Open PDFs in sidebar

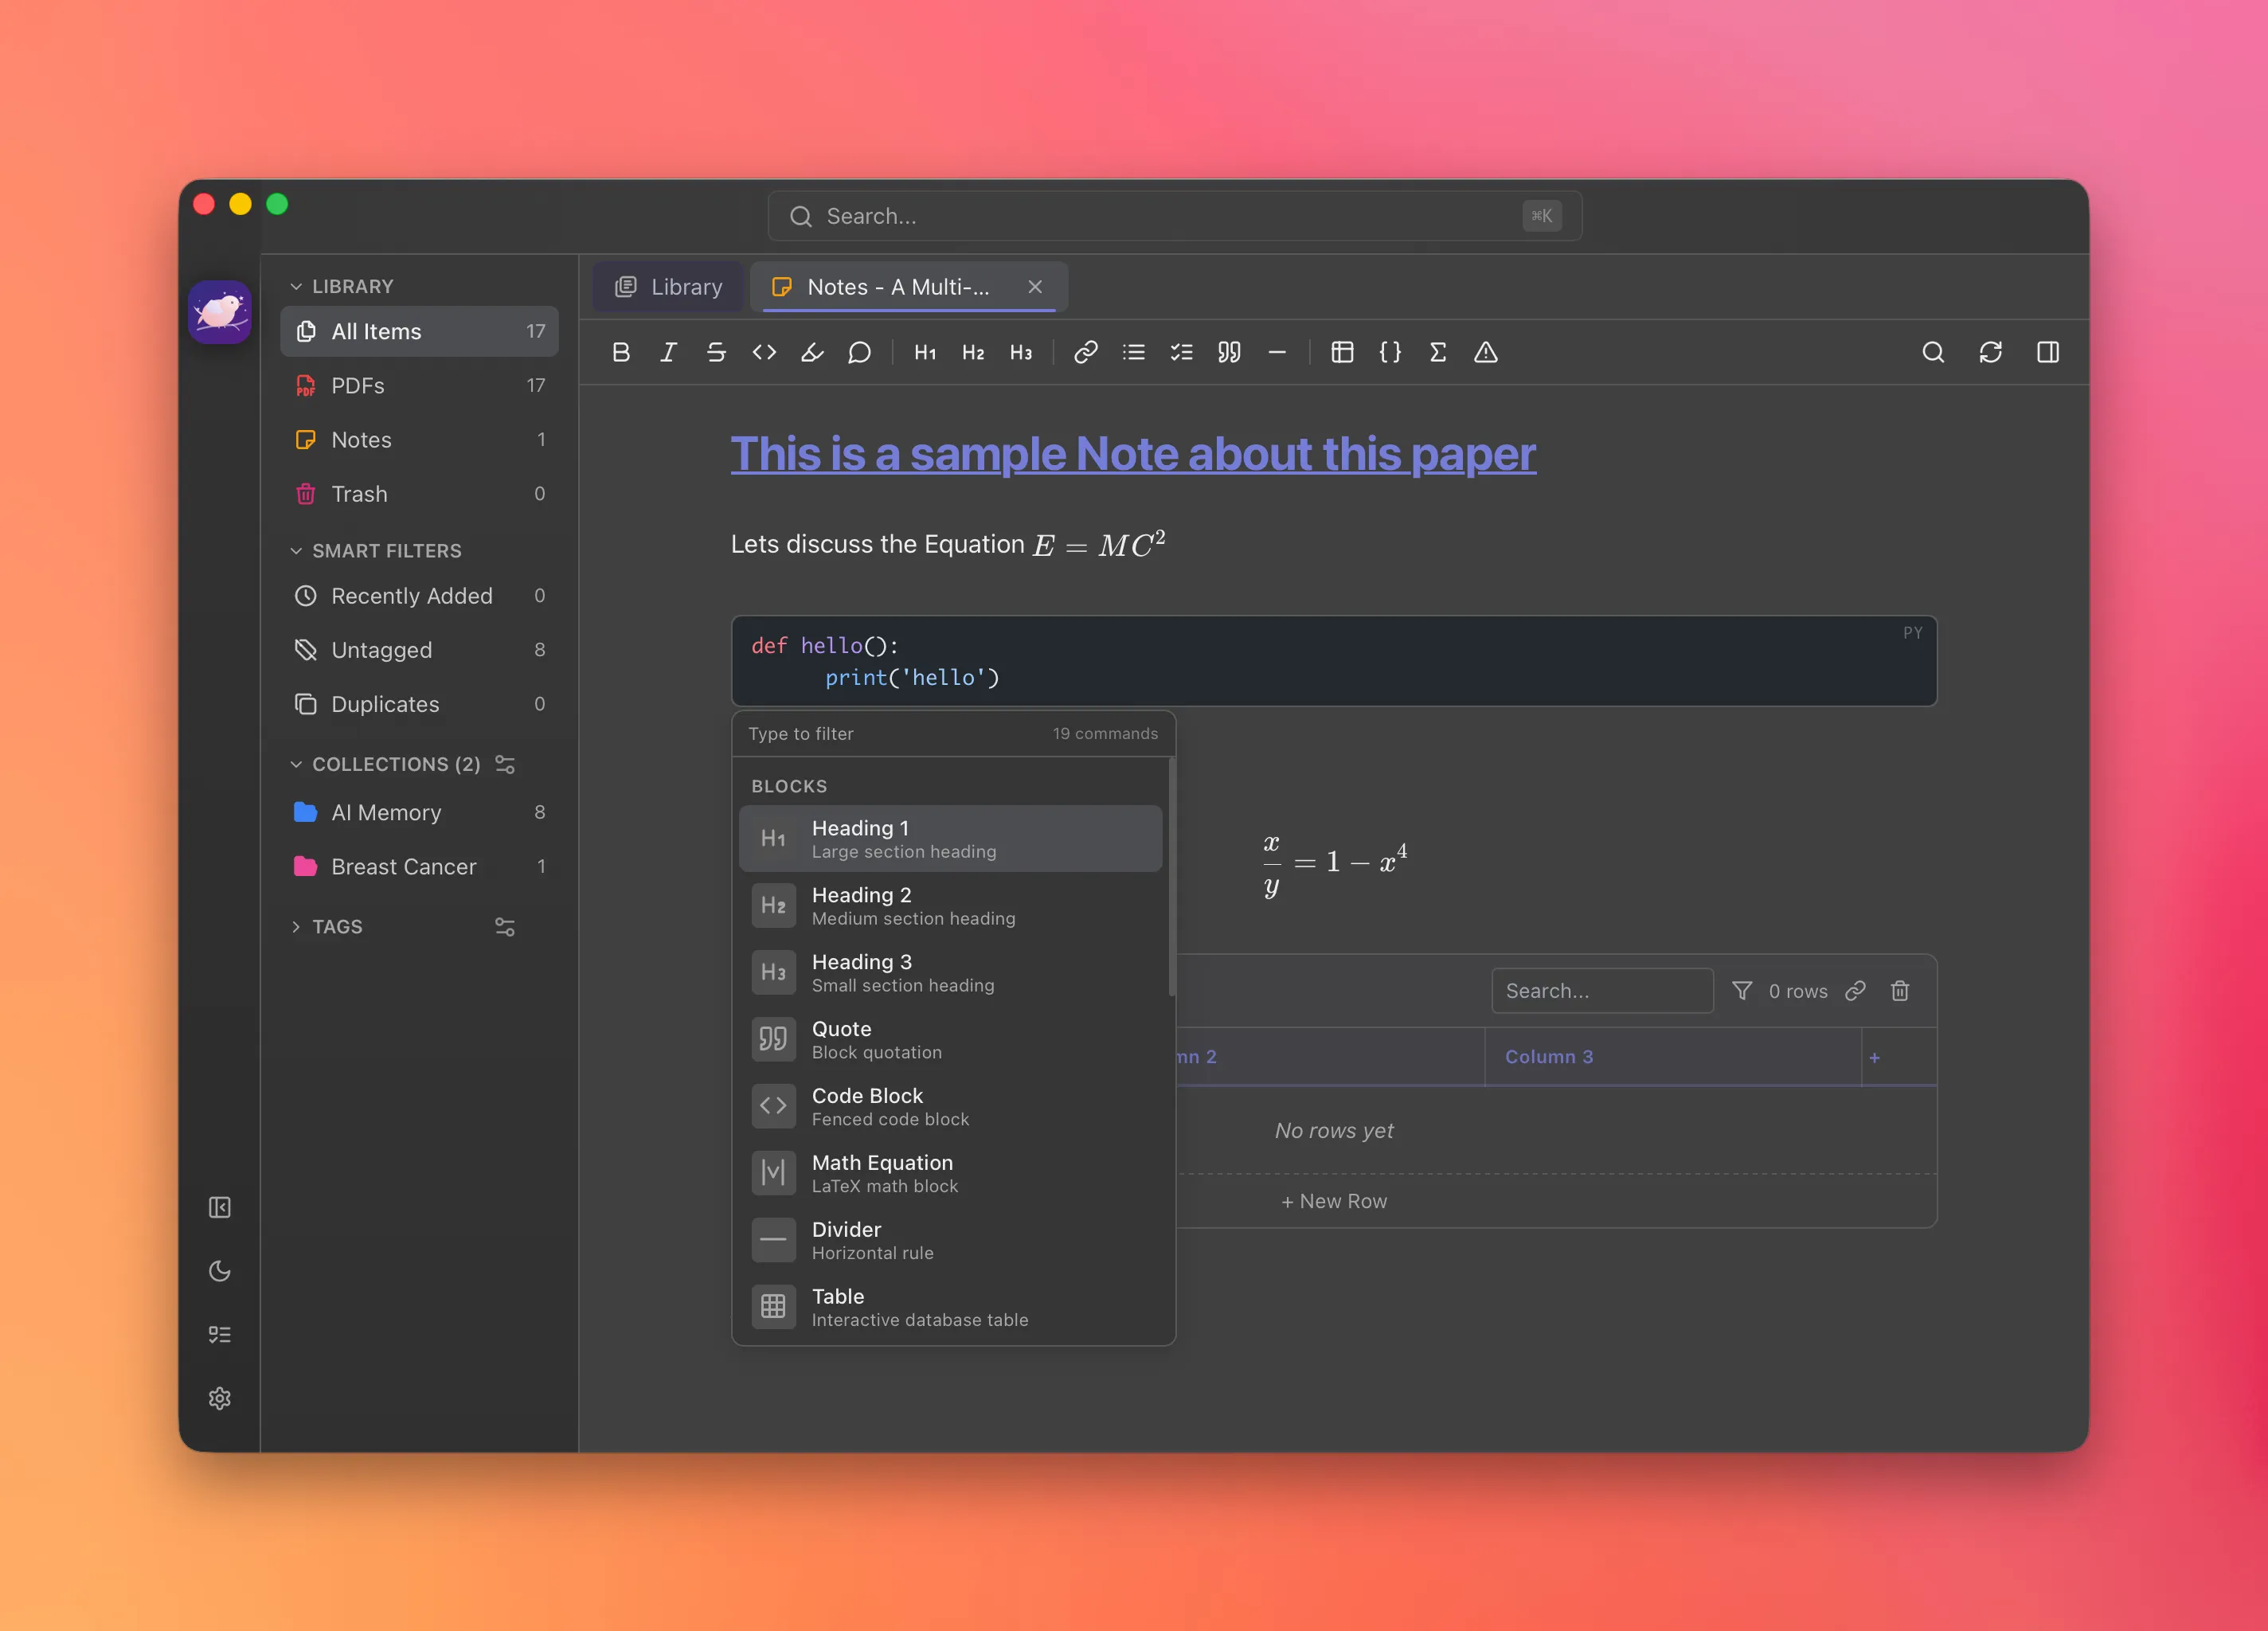419,386
